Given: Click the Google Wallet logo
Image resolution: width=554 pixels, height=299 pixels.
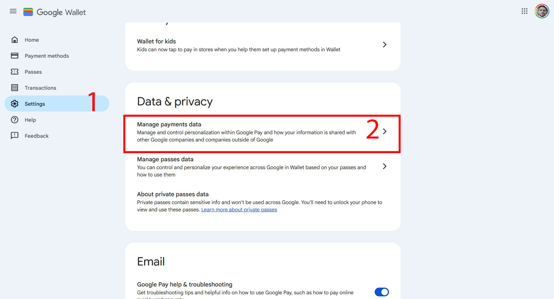Looking at the screenshot, I should [x=54, y=12].
